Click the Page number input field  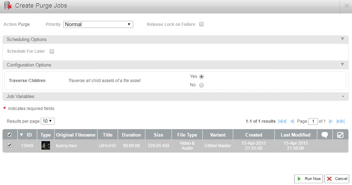click(x=313, y=121)
